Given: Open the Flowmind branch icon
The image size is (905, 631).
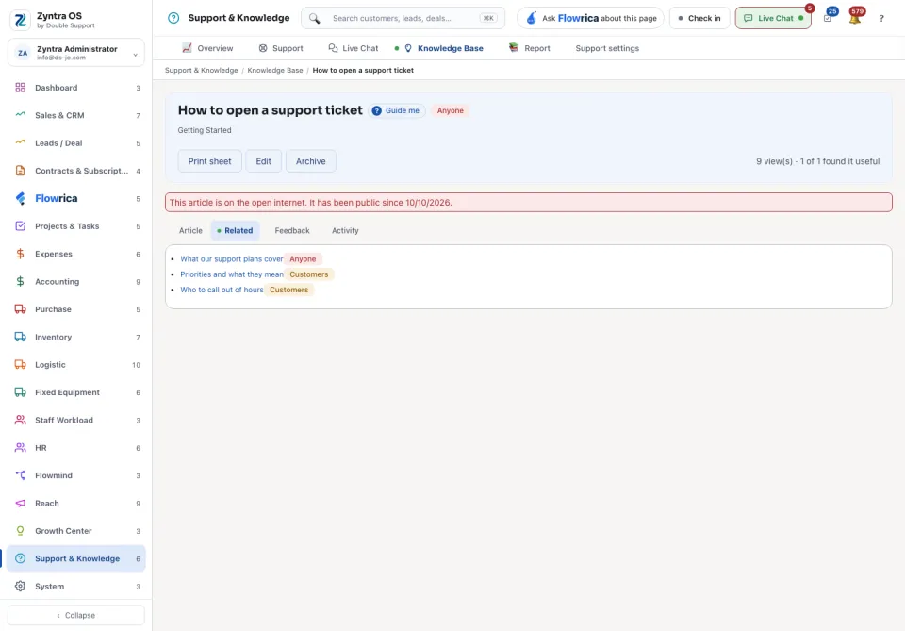Looking at the screenshot, I should [20, 475].
